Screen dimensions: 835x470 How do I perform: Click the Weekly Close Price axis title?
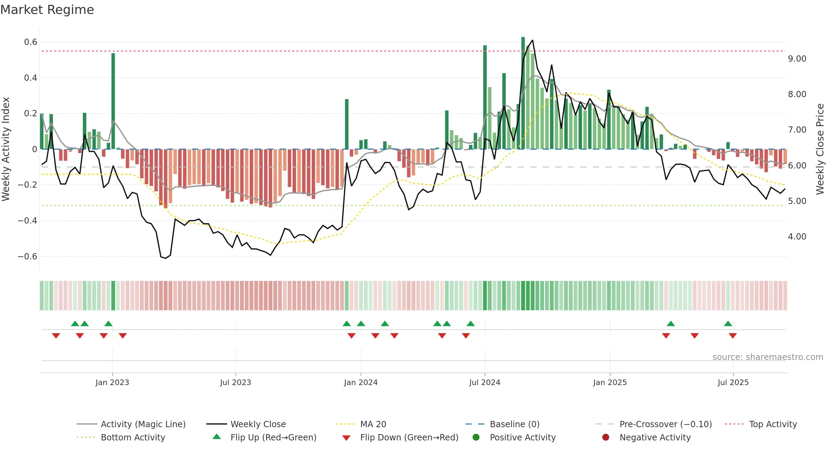pos(820,149)
